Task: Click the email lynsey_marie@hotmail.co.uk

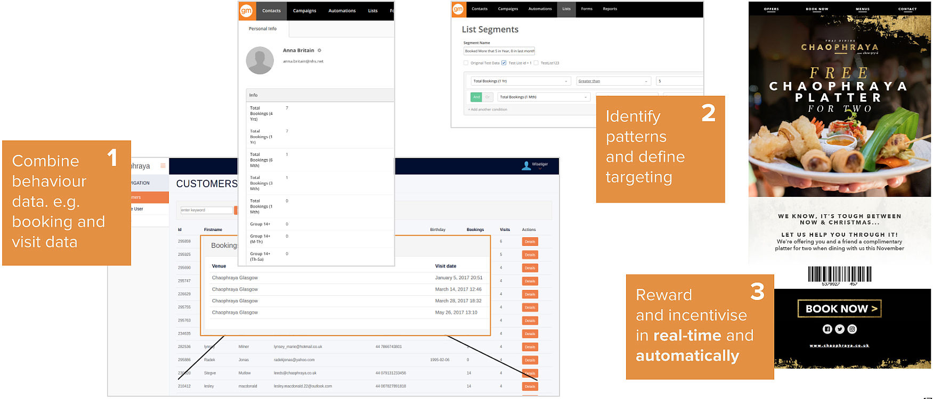Action: click(298, 347)
